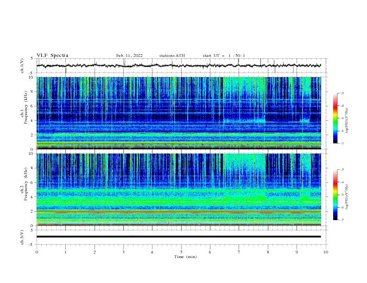This screenshot has width=367, height=283.
Task: Click the time axis tick label '8'
Action: coord(268,252)
